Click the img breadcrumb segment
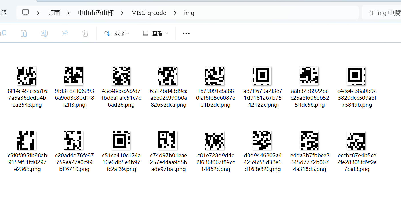 (189, 13)
